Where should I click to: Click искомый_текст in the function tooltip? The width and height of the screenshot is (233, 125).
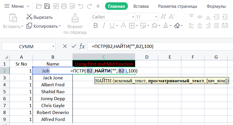[131, 81]
